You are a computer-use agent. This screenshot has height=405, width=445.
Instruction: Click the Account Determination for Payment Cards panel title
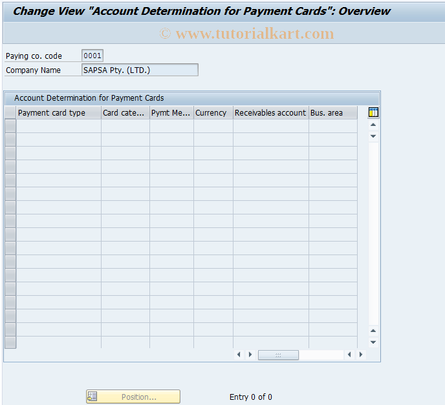click(x=89, y=98)
